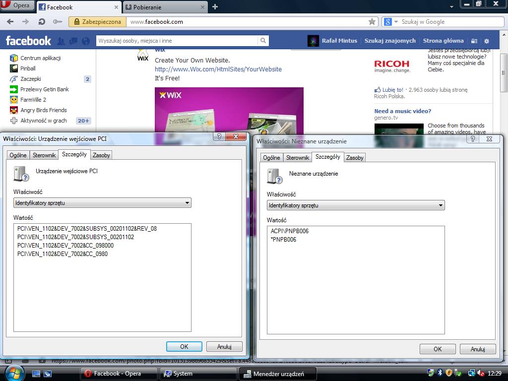Open Zasoby tab in Urządzenie wejściowe PCI dialog

[101, 155]
